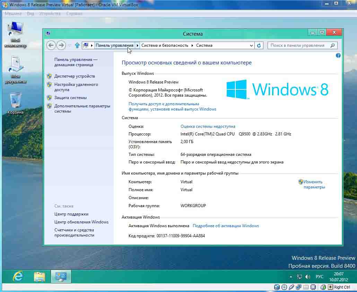Open Панель управления домашняя страница link

point(76,62)
